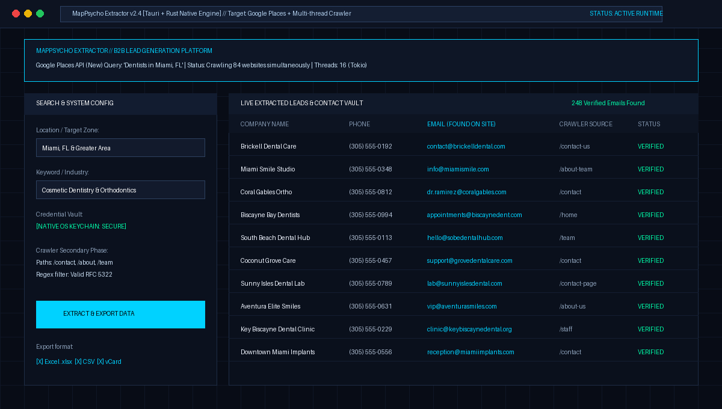Viewport: 722px width, 409px height.
Task: Select the Key Biscayne Dental Clinic name
Action: (x=278, y=330)
